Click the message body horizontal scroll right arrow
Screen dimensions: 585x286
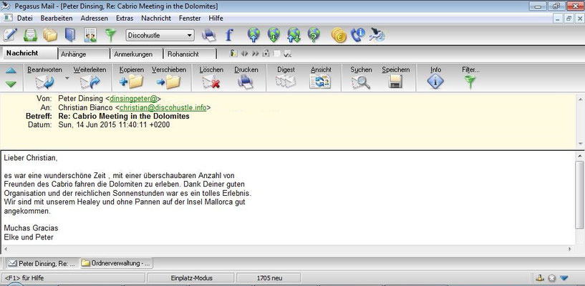pyautogui.click(x=570, y=249)
